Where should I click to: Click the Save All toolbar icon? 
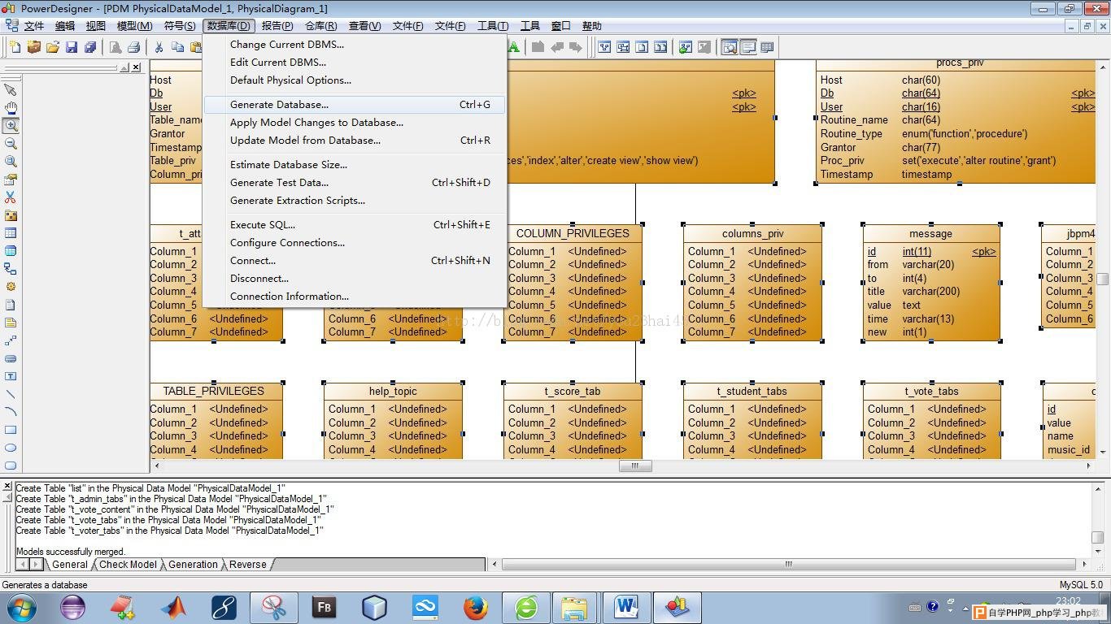(90, 47)
